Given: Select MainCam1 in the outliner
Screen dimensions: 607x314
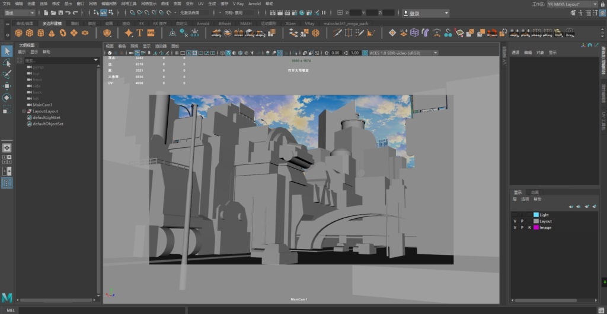Looking at the screenshot, I should (43, 105).
